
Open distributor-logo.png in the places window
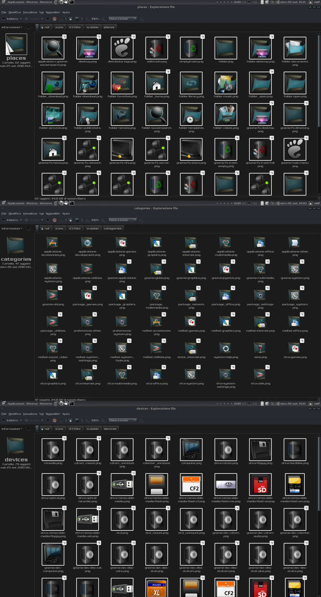click(x=122, y=48)
